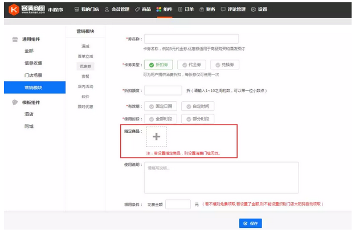Image resolution: width=355 pixels, height=233 pixels.
Task: Open 组件 in the top navigation
Action: click(x=164, y=9)
